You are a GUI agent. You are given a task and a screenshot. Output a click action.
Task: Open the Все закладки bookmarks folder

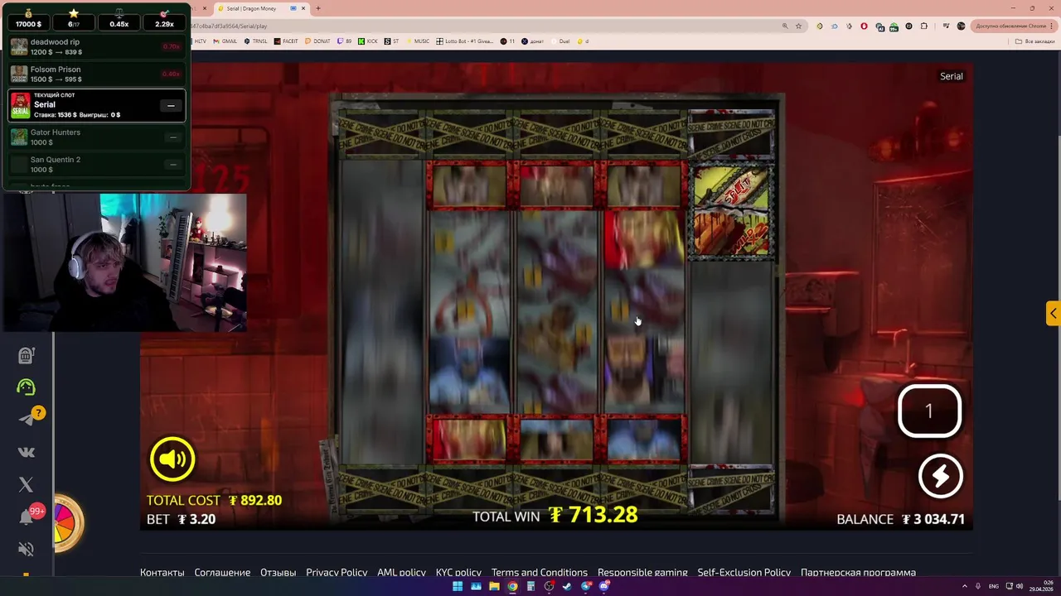[x=1036, y=41]
